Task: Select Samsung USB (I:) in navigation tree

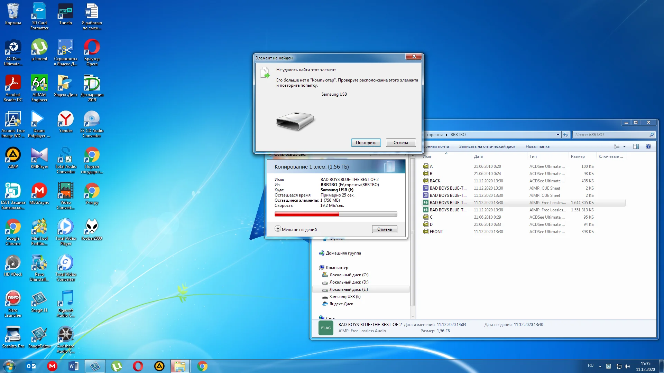Action: 344,297
